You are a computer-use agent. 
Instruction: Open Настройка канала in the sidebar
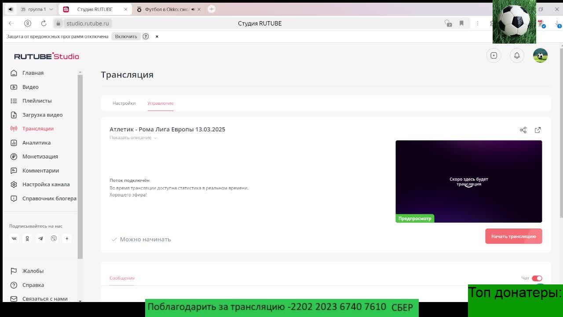(46, 184)
